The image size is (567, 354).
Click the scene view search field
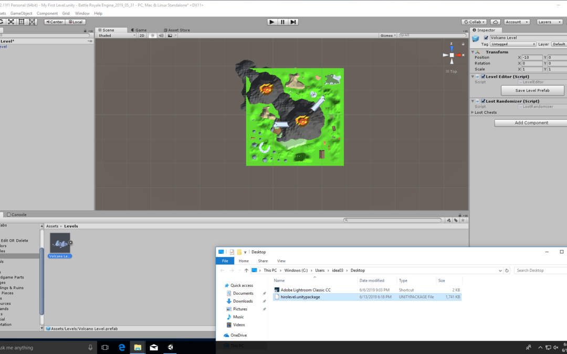433,36
